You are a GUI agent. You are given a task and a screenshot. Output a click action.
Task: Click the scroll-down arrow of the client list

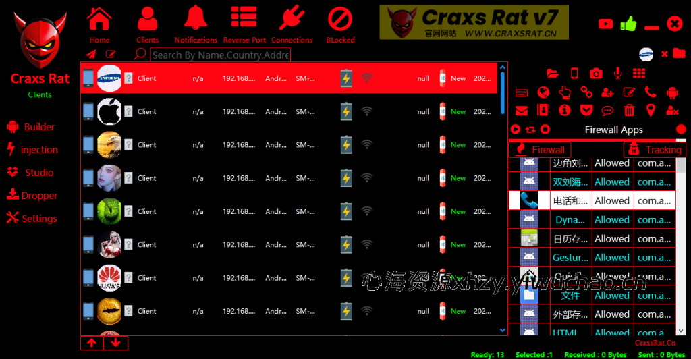click(502, 330)
